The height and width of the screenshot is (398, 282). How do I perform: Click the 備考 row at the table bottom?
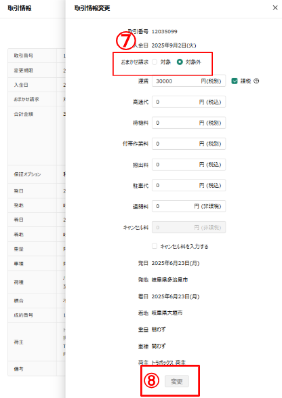(x=37, y=369)
